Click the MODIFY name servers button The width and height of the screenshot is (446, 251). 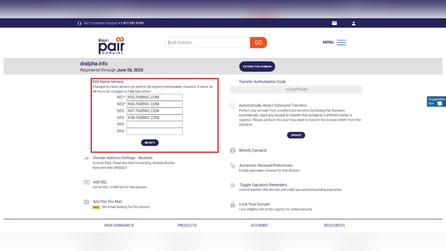pyautogui.click(x=149, y=143)
